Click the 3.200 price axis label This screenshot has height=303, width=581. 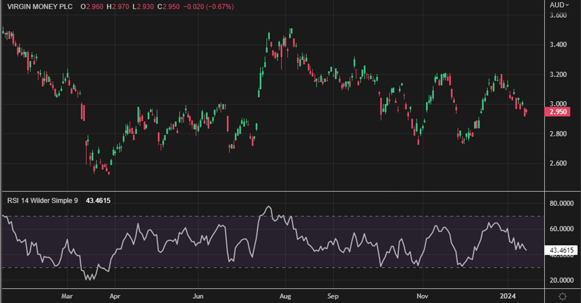(x=558, y=74)
